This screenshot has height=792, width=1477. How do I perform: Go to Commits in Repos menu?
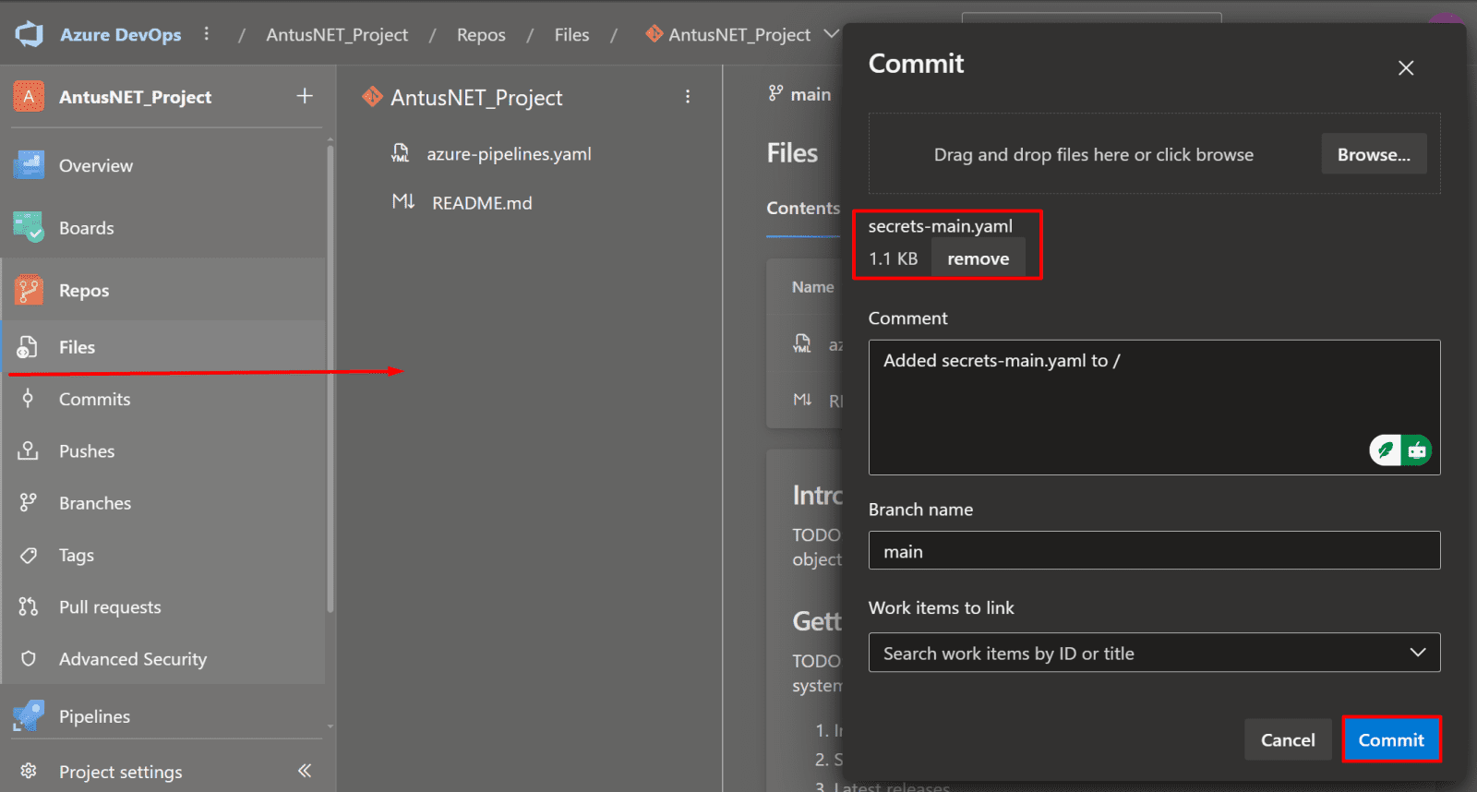click(94, 400)
